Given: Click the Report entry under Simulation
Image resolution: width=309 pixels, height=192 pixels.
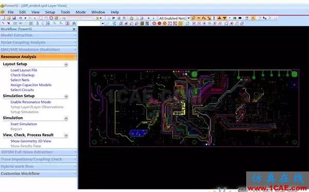Looking at the screenshot, I should pyautogui.click(x=16, y=129).
